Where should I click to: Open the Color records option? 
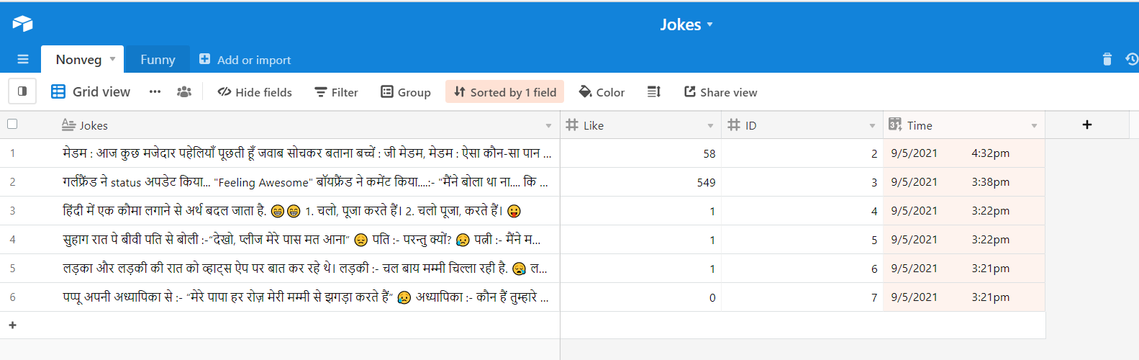coord(602,92)
